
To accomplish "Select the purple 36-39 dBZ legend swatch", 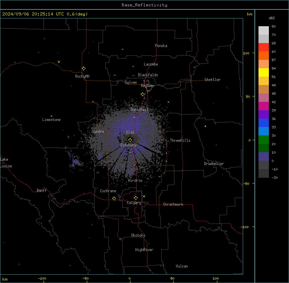I will pyautogui.click(x=264, y=115).
